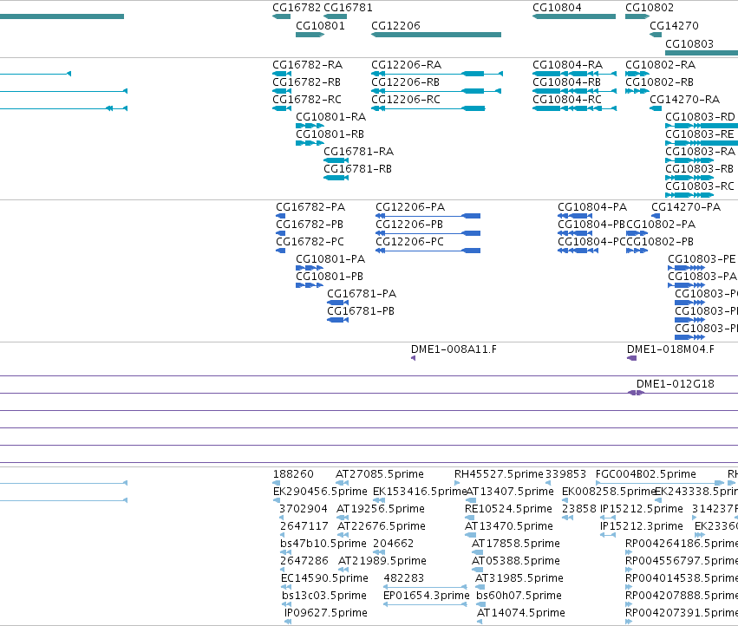The height and width of the screenshot is (626, 738).
Task: Select EST EP01654.3prime
Action: point(426,596)
